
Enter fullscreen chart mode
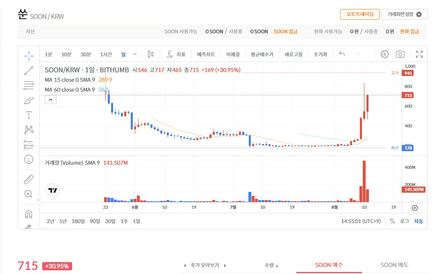click(419, 54)
